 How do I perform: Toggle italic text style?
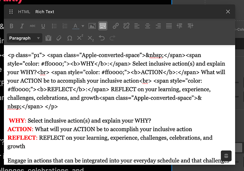click(22, 26)
